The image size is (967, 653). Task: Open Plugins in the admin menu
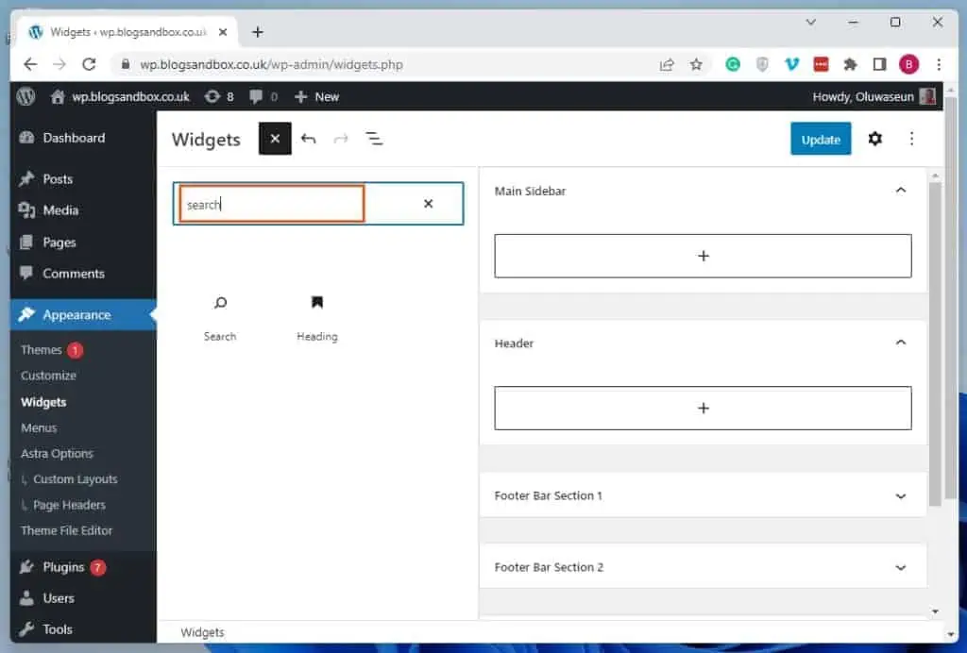tap(63, 567)
